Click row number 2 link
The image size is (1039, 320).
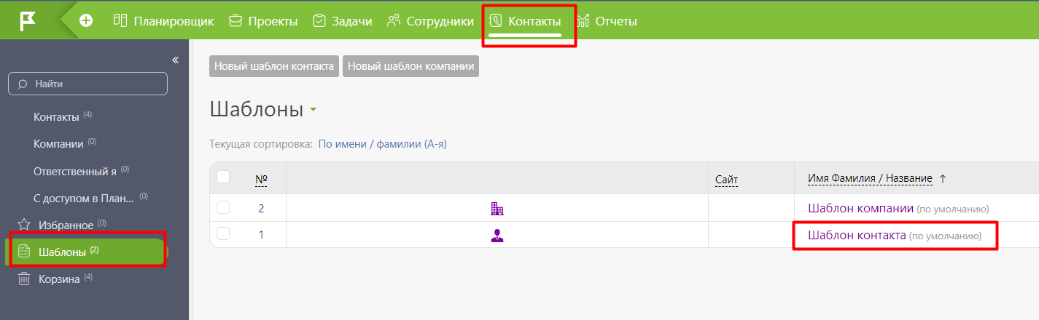pyautogui.click(x=261, y=208)
